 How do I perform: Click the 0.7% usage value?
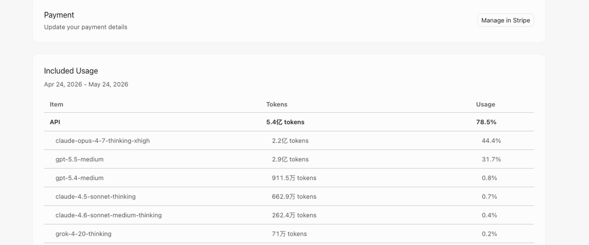coord(489,196)
